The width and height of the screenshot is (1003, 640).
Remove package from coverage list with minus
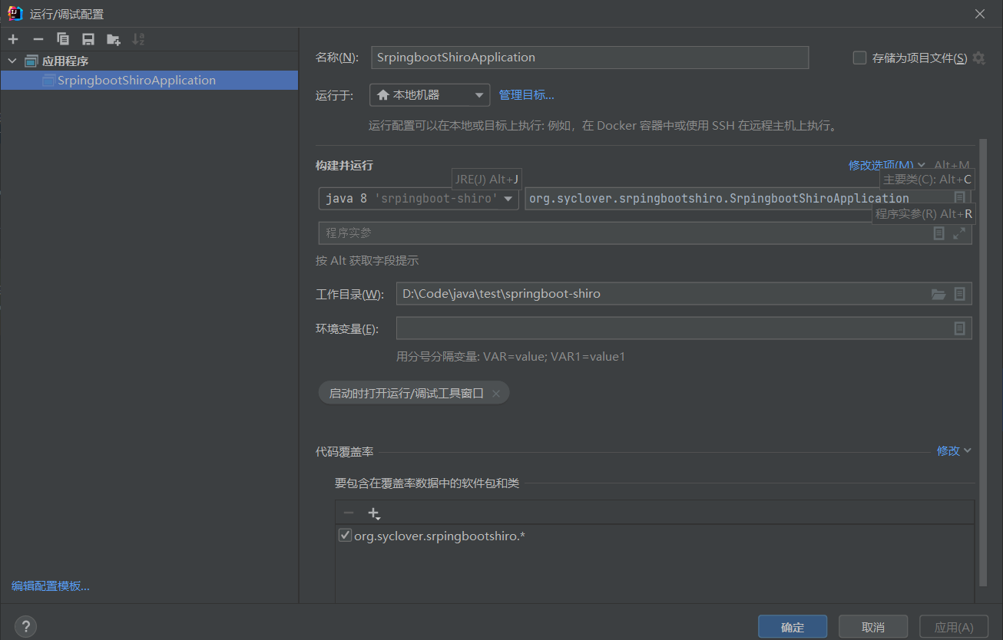[349, 513]
